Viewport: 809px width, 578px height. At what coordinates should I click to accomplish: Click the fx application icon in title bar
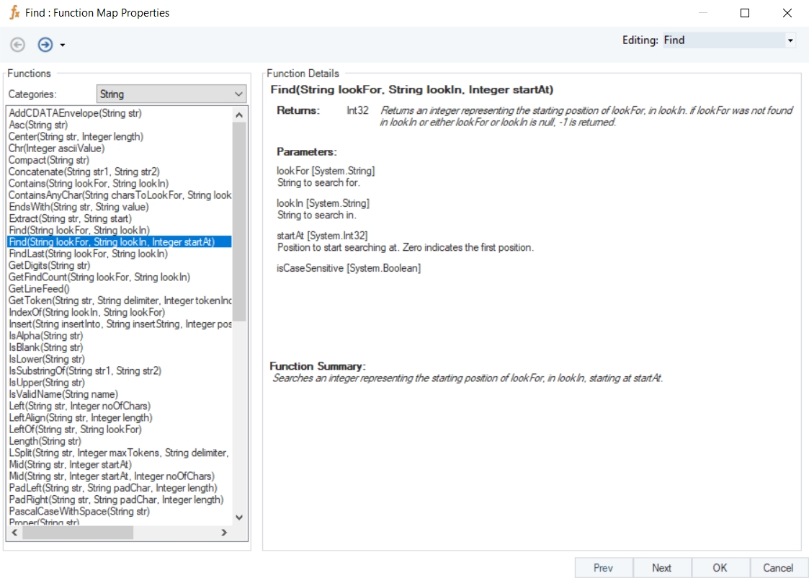click(x=14, y=13)
